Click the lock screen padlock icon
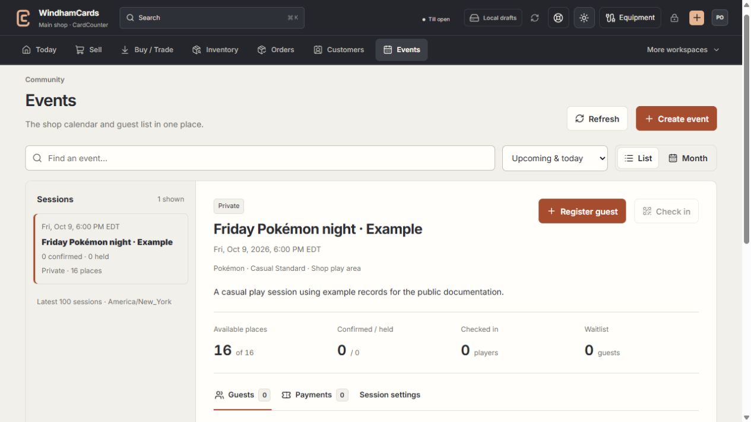Screen dimensions: 751x422 [x=674, y=18]
